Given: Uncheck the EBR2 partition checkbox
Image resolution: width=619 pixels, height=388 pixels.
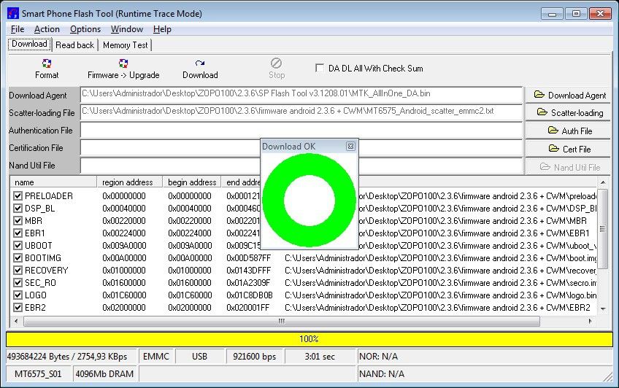Looking at the screenshot, I should coord(18,308).
